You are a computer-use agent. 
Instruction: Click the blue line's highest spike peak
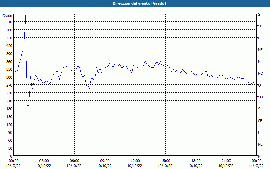pyautogui.click(x=26, y=16)
